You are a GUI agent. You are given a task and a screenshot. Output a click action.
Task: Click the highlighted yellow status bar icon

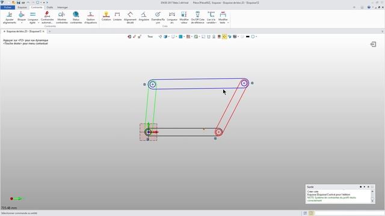click(x=311, y=214)
